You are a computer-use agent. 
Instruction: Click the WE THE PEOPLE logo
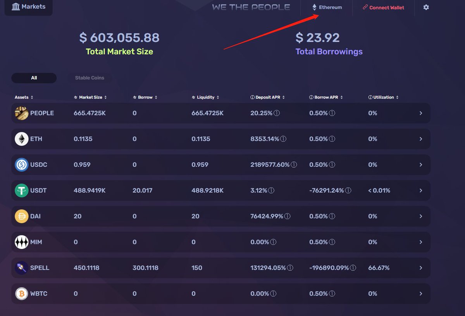point(251,7)
